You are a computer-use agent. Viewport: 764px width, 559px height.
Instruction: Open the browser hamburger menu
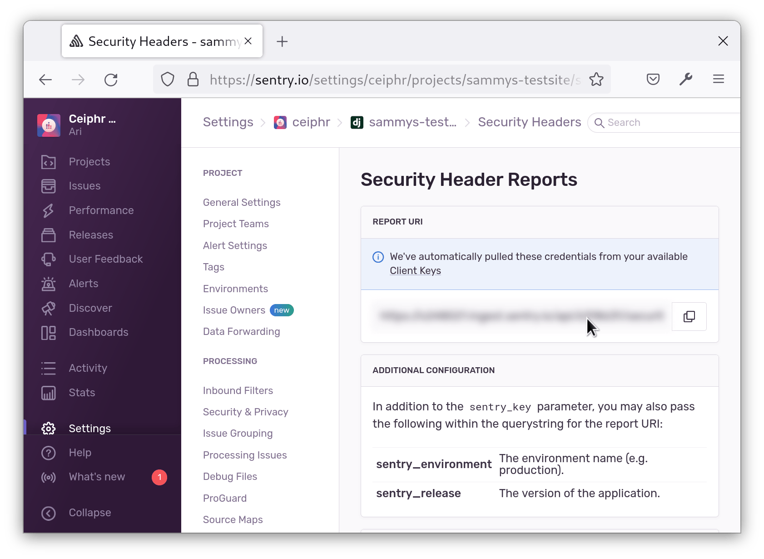tap(719, 80)
